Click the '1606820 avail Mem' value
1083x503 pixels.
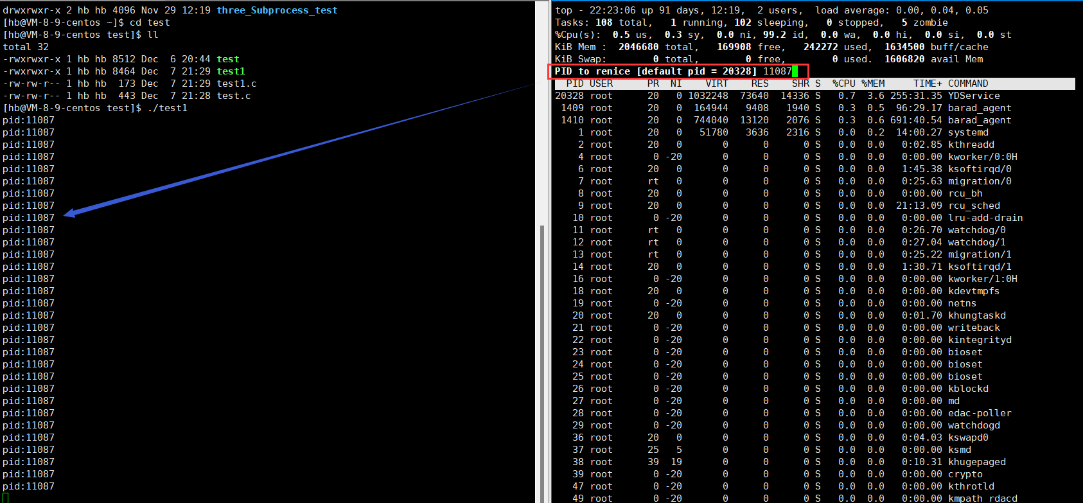point(934,59)
